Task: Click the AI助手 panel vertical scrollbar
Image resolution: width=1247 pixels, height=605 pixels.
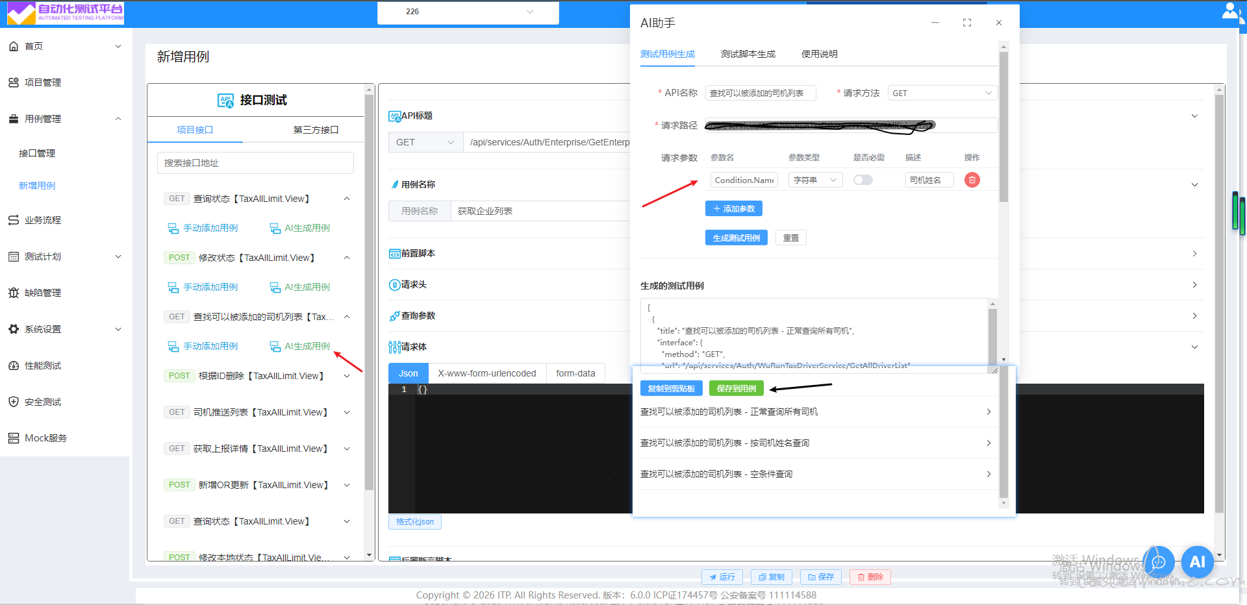Action: 1003,130
